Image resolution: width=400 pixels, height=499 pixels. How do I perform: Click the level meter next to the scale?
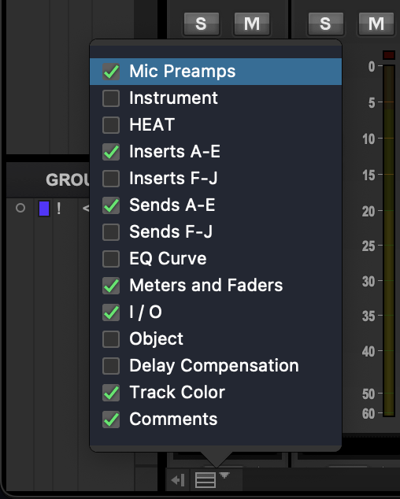(x=389, y=240)
